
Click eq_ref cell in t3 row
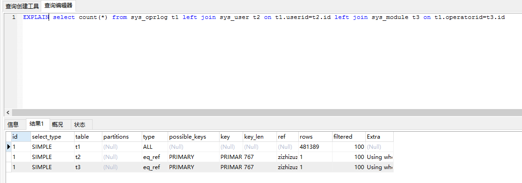coord(155,167)
